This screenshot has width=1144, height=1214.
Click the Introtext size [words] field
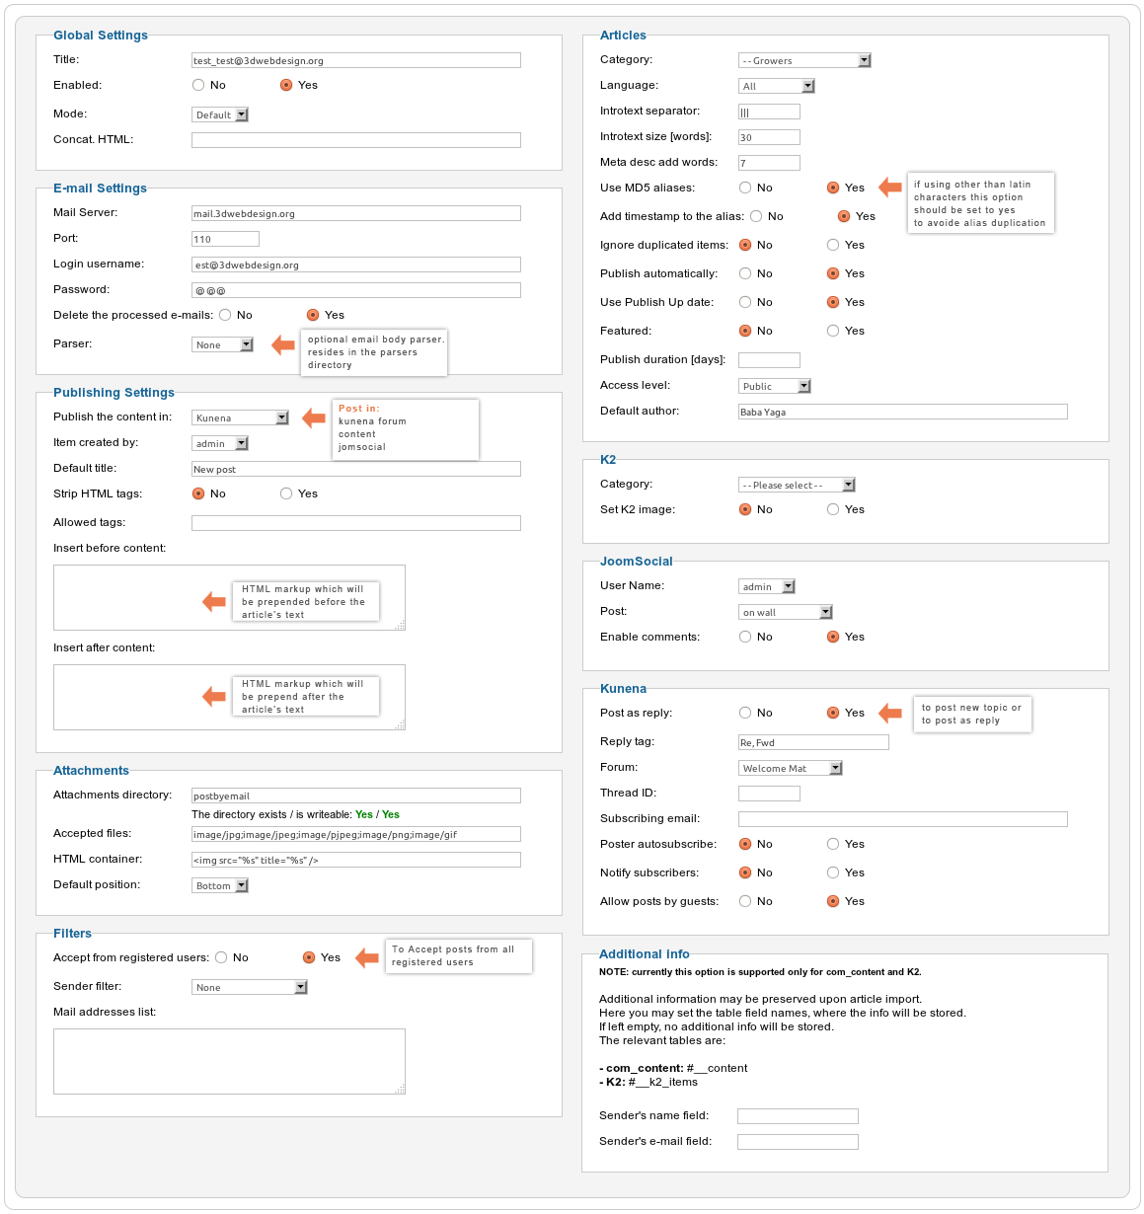(x=769, y=137)
